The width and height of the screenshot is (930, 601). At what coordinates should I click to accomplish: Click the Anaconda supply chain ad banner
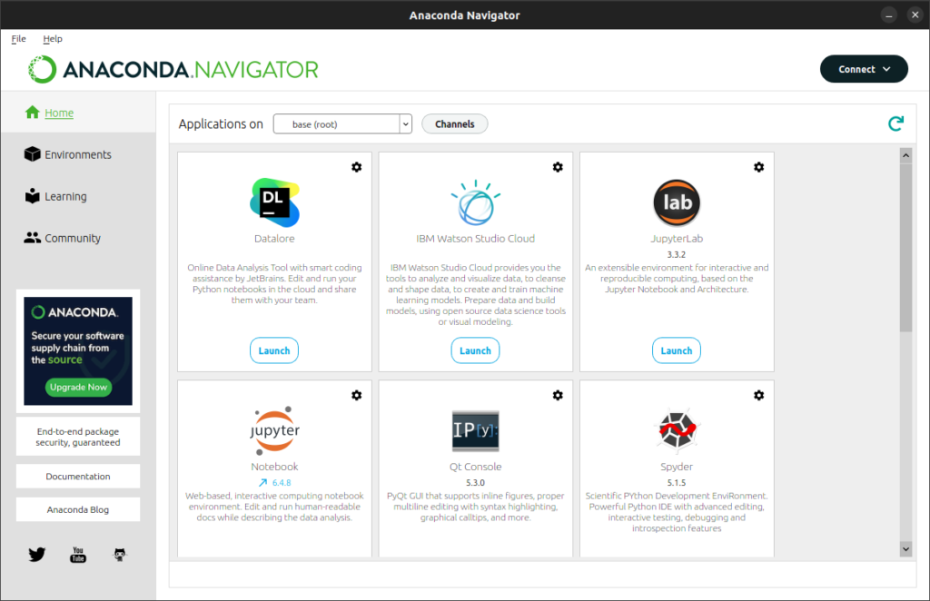click(78, 350)
